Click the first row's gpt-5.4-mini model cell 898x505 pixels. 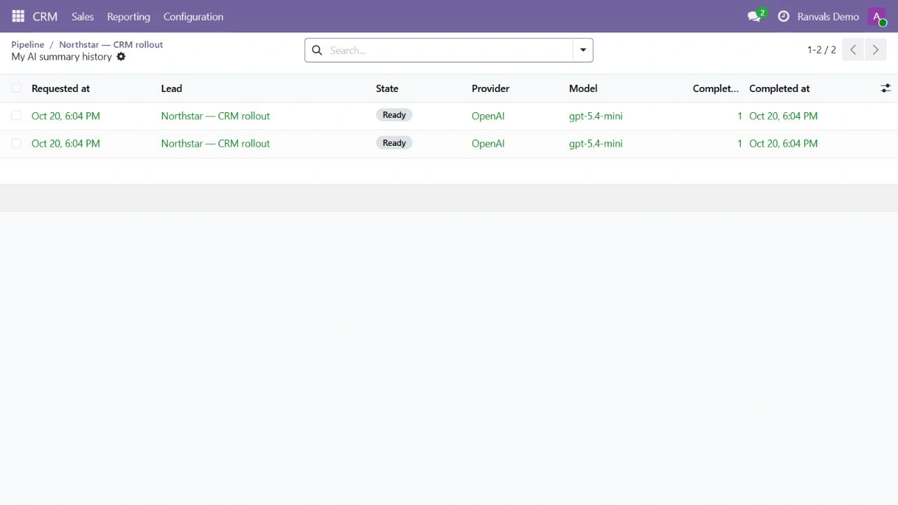(x=596, y=116)
